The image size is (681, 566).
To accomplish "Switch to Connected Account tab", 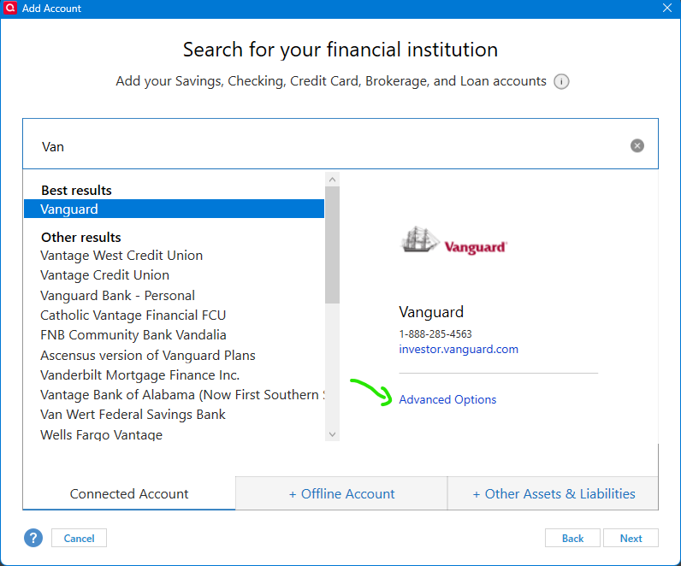I will (x=129, y=494).
